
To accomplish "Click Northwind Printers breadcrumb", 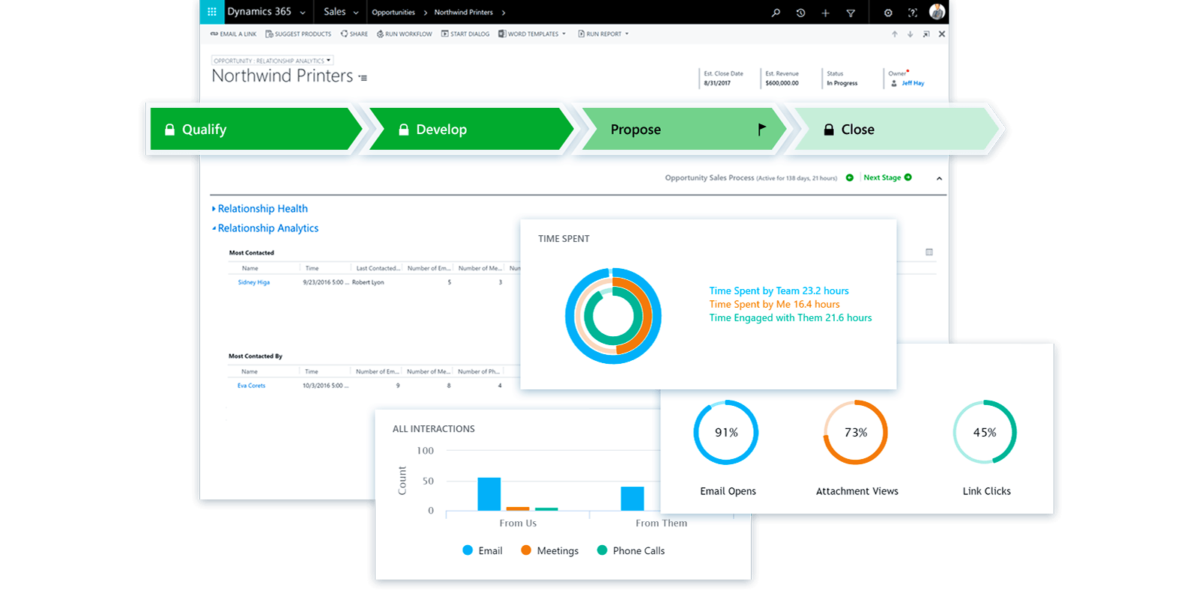I will pyautogui.click(x=463, y=13).
